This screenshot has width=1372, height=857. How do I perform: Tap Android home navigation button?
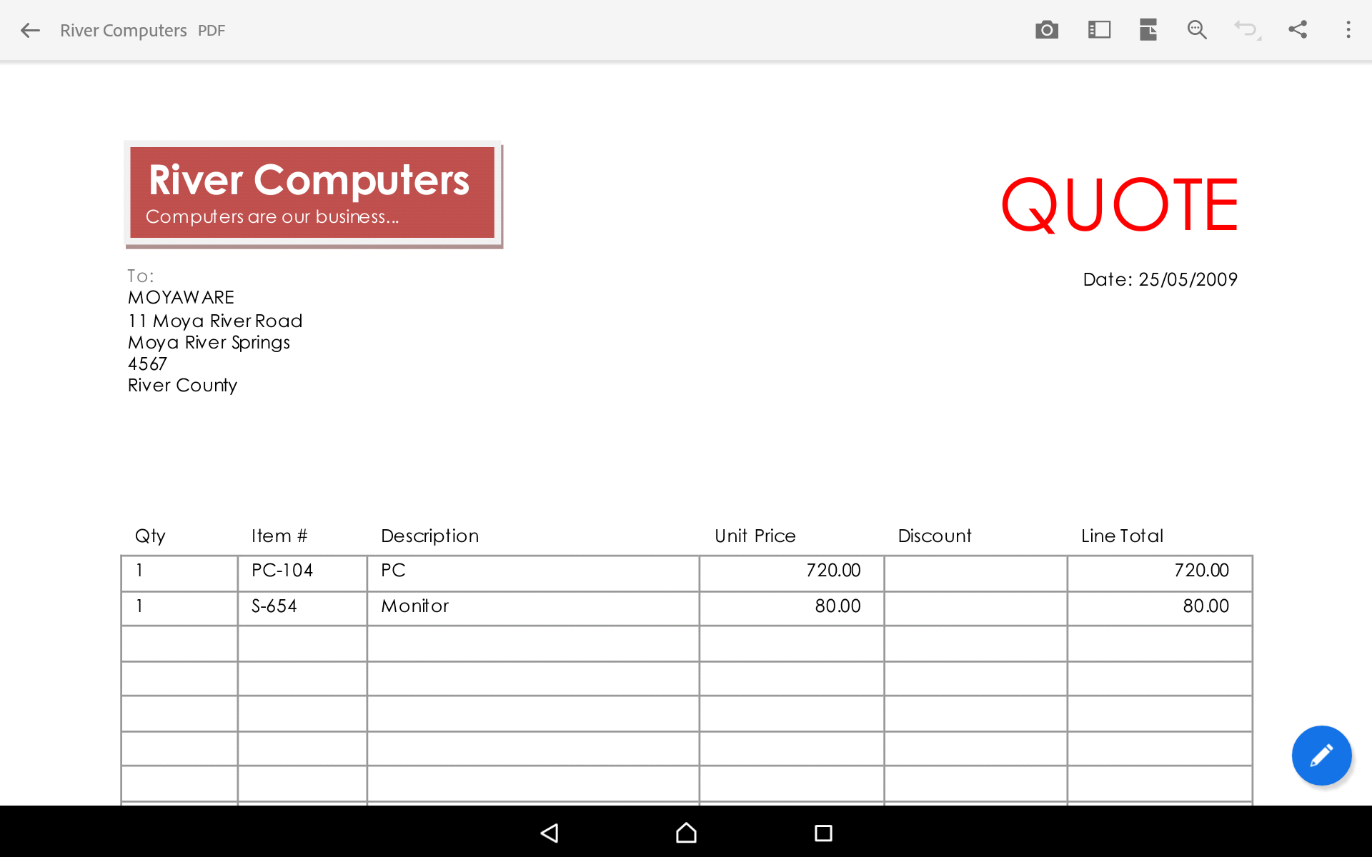coord(686,833)
